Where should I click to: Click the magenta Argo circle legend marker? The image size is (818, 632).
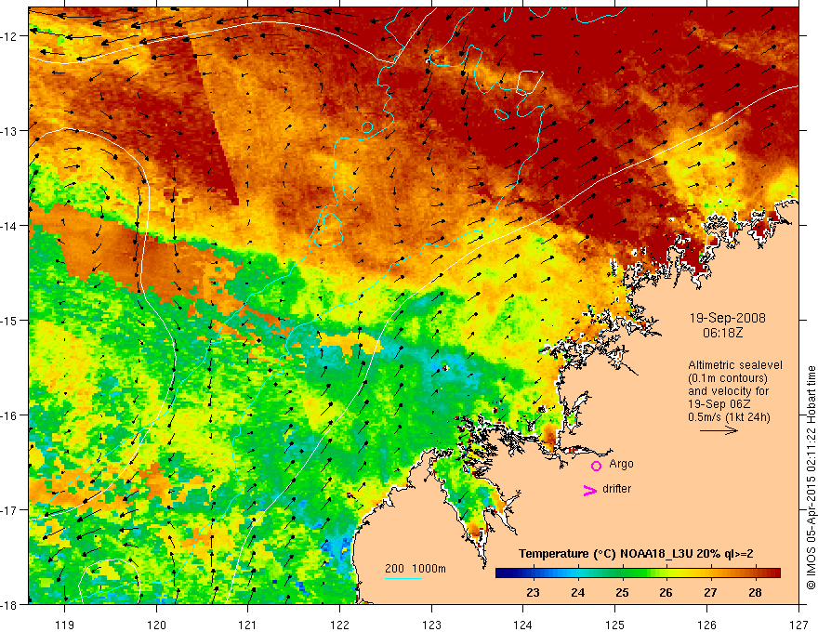point(596,466)
